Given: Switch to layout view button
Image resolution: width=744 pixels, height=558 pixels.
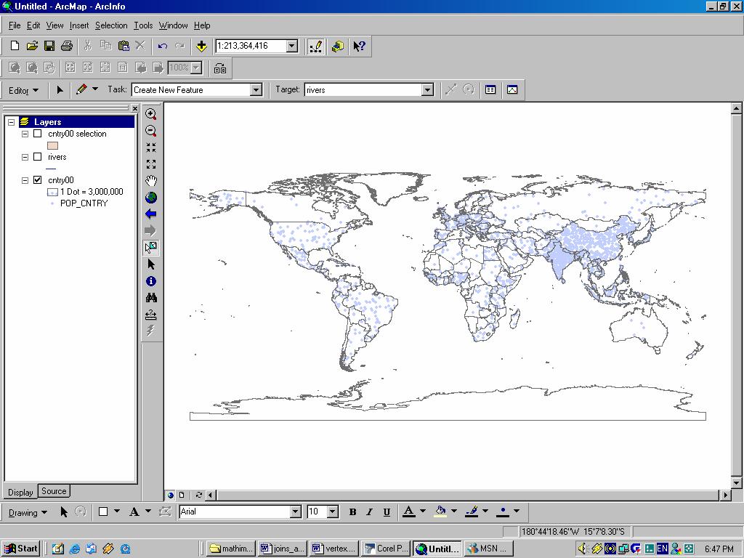Looking at the screenshot, I should [181, 495].
